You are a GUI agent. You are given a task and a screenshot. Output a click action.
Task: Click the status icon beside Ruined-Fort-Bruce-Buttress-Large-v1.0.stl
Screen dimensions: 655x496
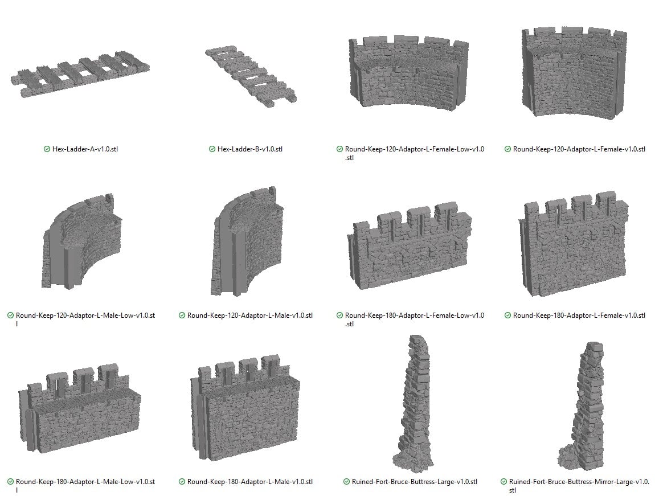[346, 482]
